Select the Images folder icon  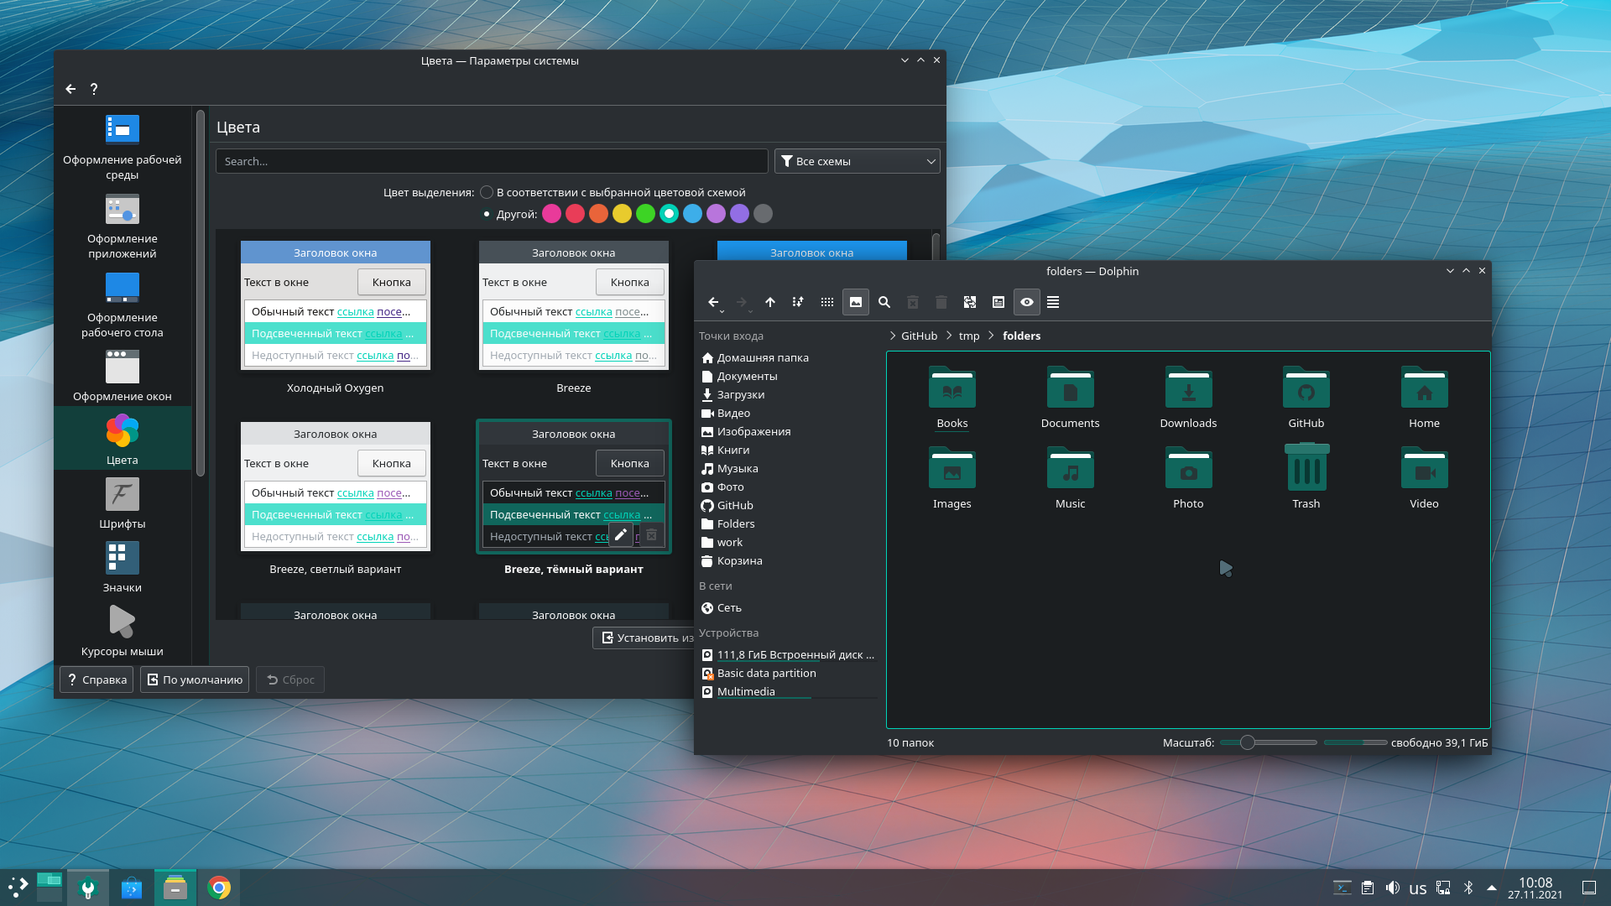[952, 467]
